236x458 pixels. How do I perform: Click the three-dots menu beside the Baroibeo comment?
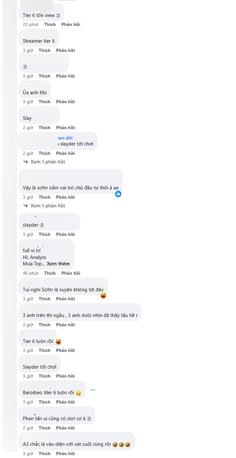(93, 390)
